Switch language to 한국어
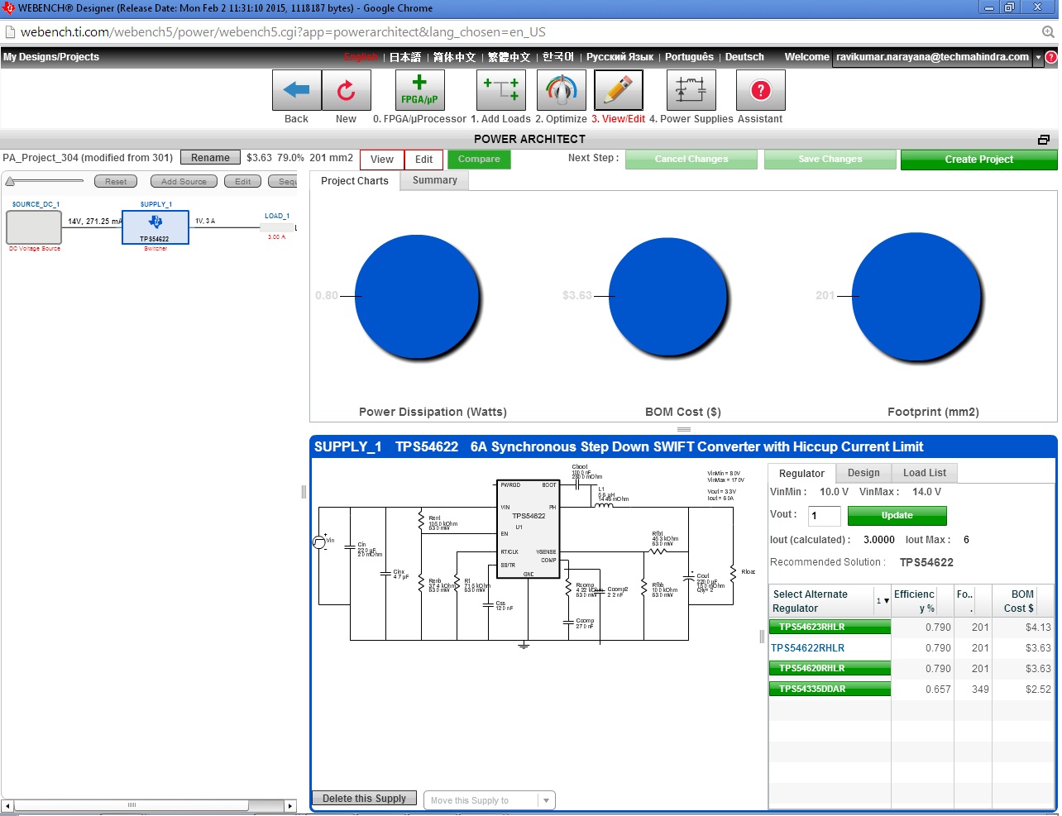The image size is (1062, 816). 558,57
